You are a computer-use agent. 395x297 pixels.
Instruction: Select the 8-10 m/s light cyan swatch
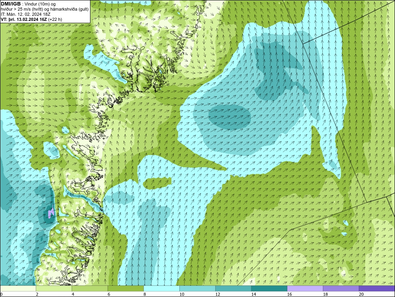pos(162,288)
